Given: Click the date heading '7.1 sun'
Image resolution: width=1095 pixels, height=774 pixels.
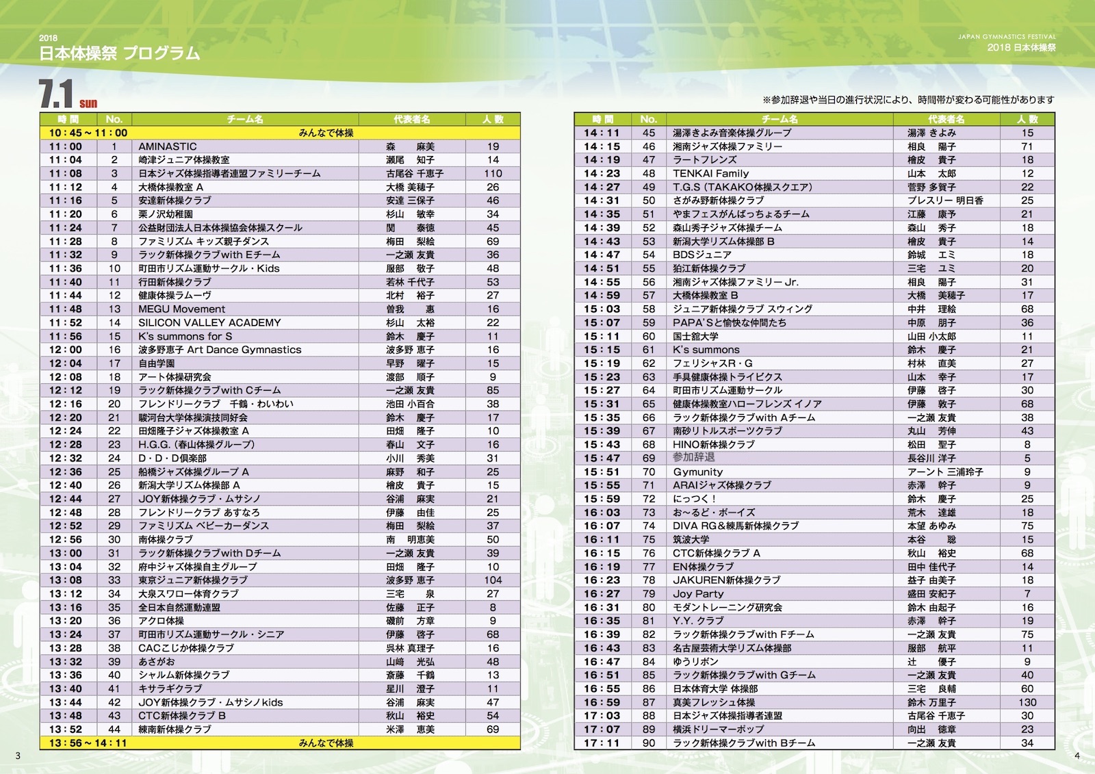Looking at the screenshot, I should pos(67,94).
